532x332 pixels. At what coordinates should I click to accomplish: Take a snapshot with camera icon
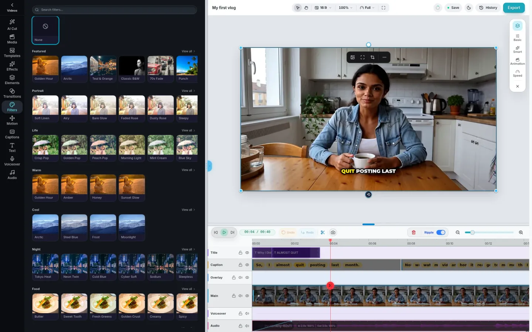[x=333, y=232]
